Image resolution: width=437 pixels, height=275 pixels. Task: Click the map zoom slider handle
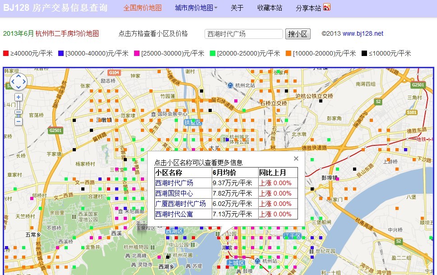click(19, 112)
